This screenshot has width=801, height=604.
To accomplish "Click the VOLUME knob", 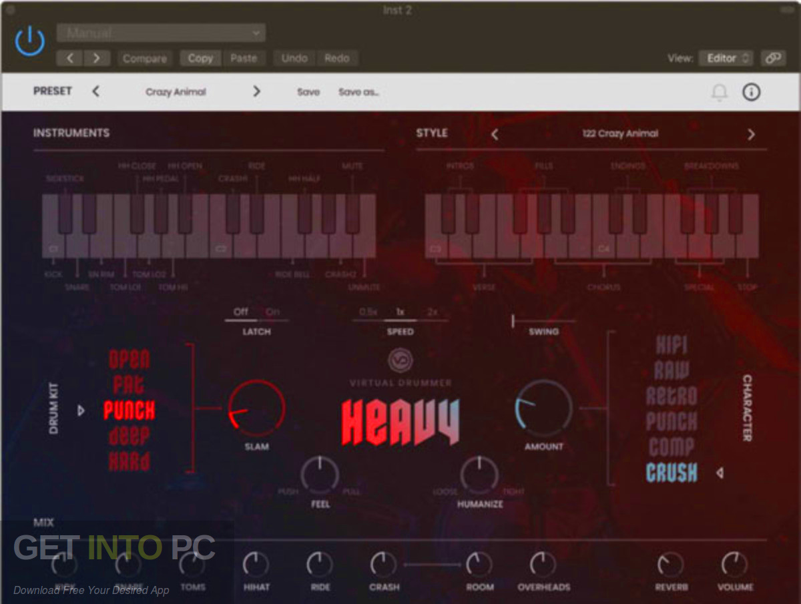I will pos(734,565).
